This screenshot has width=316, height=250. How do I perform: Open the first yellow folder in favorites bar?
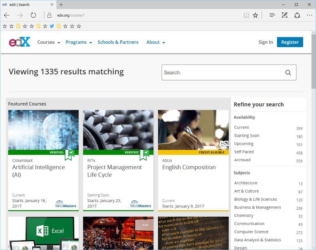(x=18, y=26)
